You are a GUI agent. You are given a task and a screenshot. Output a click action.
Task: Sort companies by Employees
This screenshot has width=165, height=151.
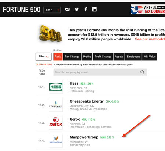coord(133,57)
